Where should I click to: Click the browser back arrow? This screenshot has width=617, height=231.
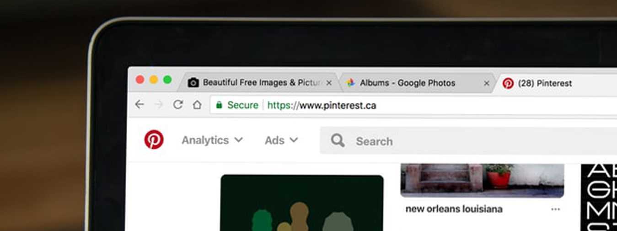pos(139,105)
